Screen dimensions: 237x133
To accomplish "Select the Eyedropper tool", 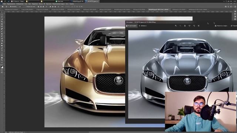I will tap(2, 26).
